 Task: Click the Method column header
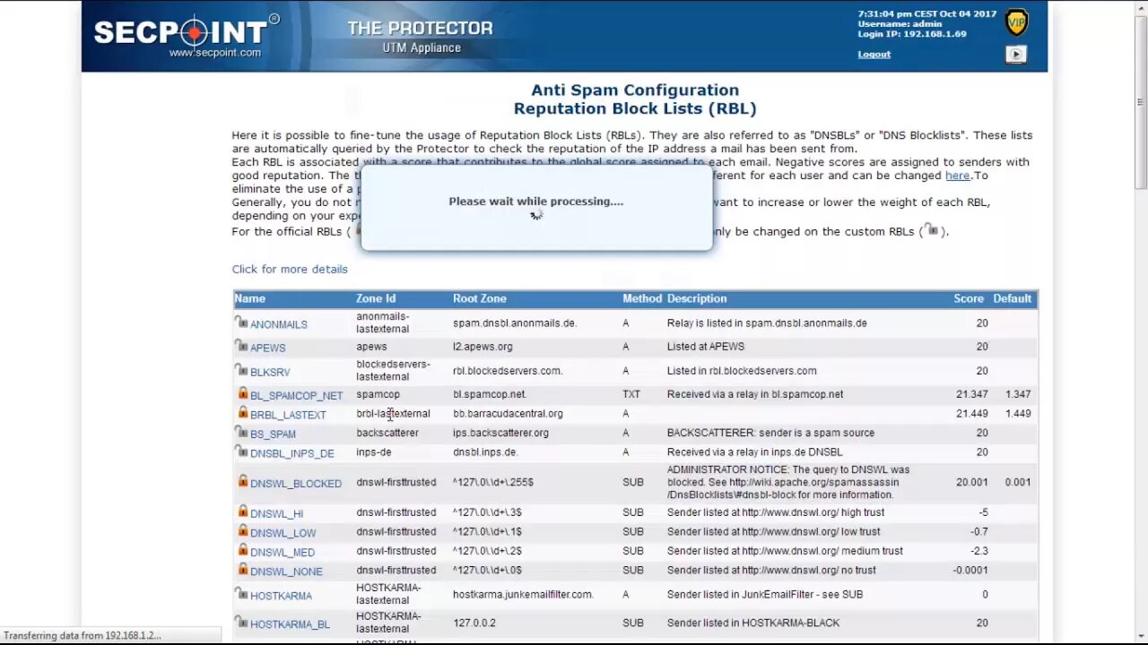pyautogui.click(x=642, y=298)
